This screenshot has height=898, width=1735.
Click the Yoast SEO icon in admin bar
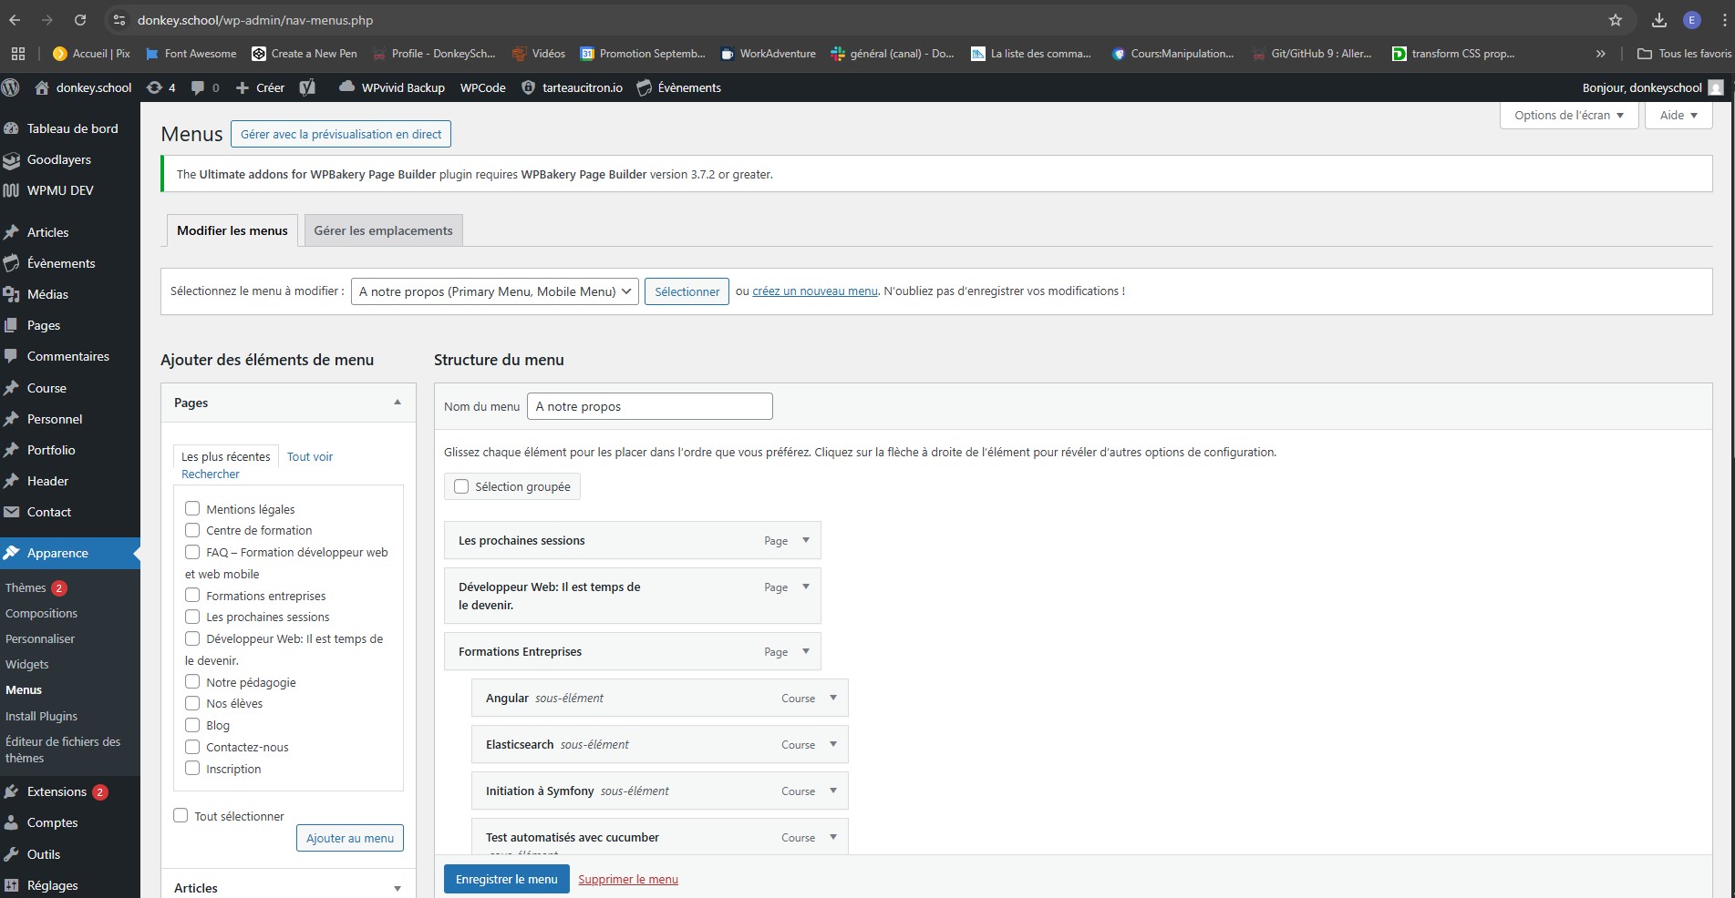click(x=307, y=87)
